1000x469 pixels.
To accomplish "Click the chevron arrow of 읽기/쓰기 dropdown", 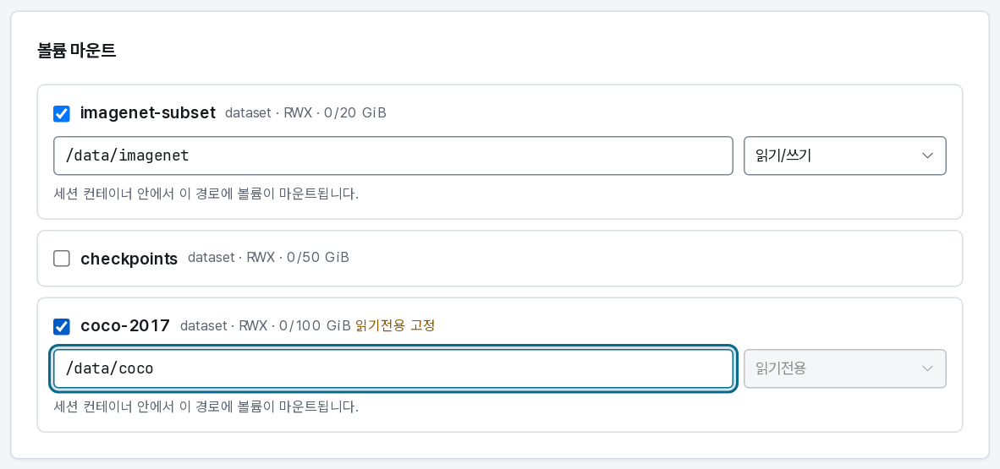I will (x=928, y=155).
